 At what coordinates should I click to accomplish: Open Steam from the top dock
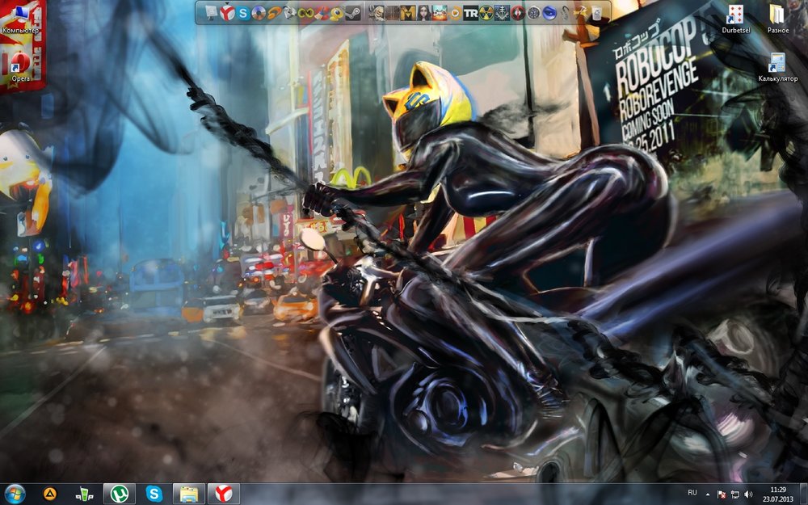click(353, 12)
